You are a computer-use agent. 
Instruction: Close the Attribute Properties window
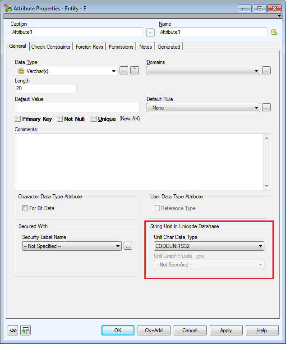(x=274, y=9)
